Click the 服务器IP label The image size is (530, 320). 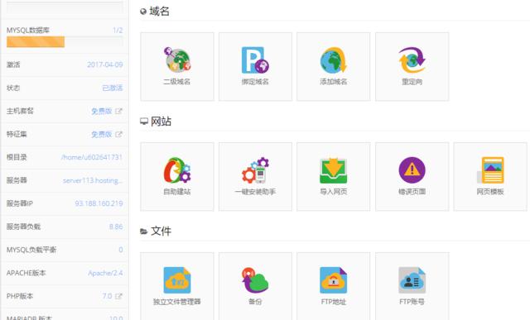(20, 203)
